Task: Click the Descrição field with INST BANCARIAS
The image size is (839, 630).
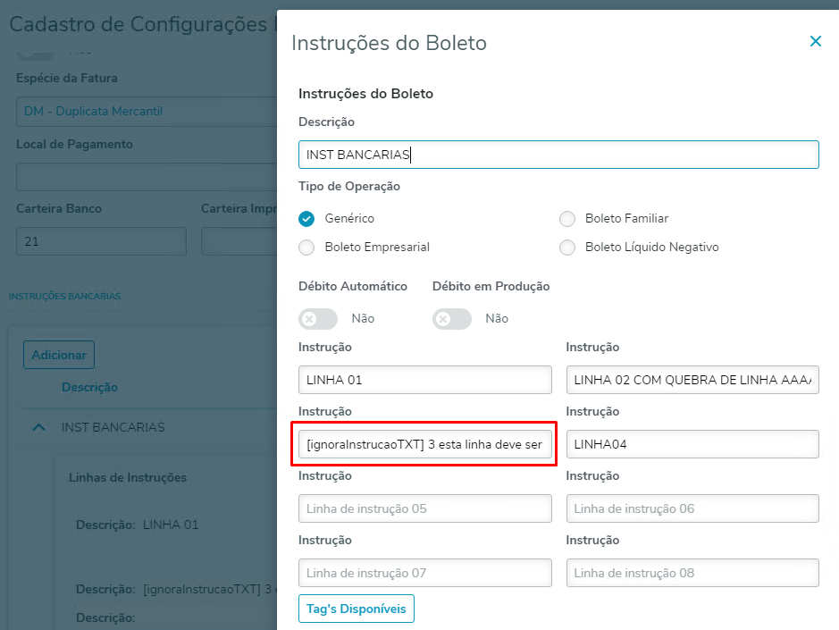Action: [x=558, y=155]
